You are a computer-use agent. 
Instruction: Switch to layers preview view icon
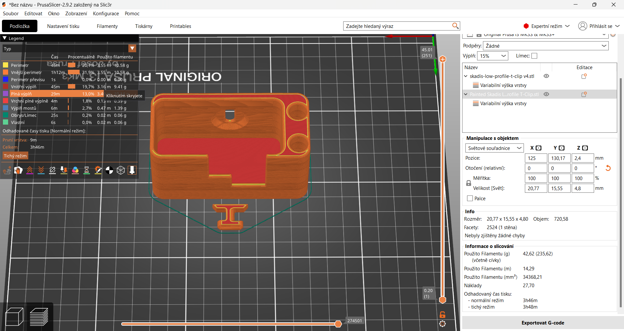pos(39,317)
